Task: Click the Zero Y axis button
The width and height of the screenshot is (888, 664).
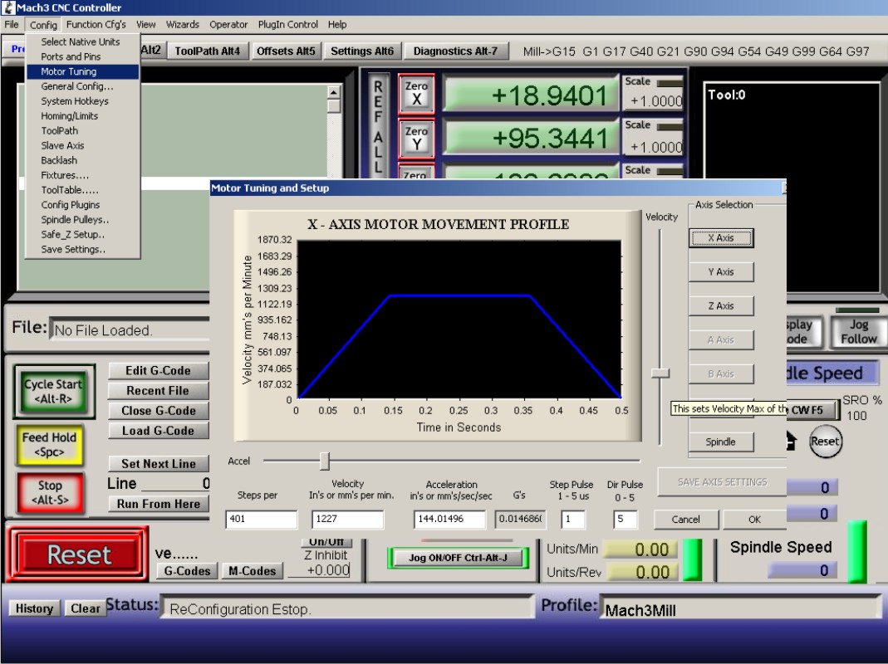Action: pyautogui.click(x=416, y=138)
